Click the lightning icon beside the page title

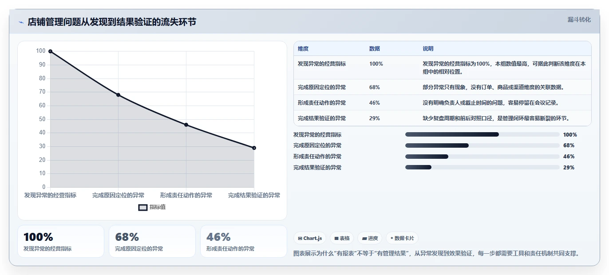21,22
